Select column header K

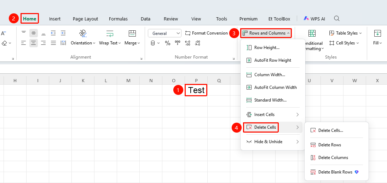[x=83, y=80]
